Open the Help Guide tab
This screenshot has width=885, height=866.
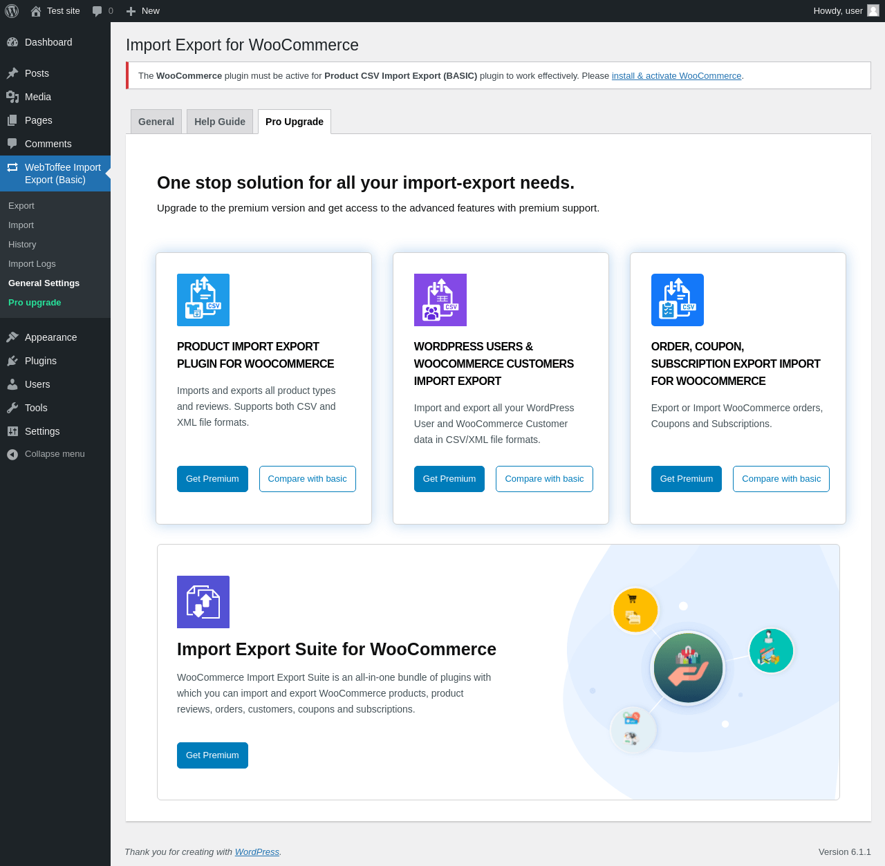220,122
